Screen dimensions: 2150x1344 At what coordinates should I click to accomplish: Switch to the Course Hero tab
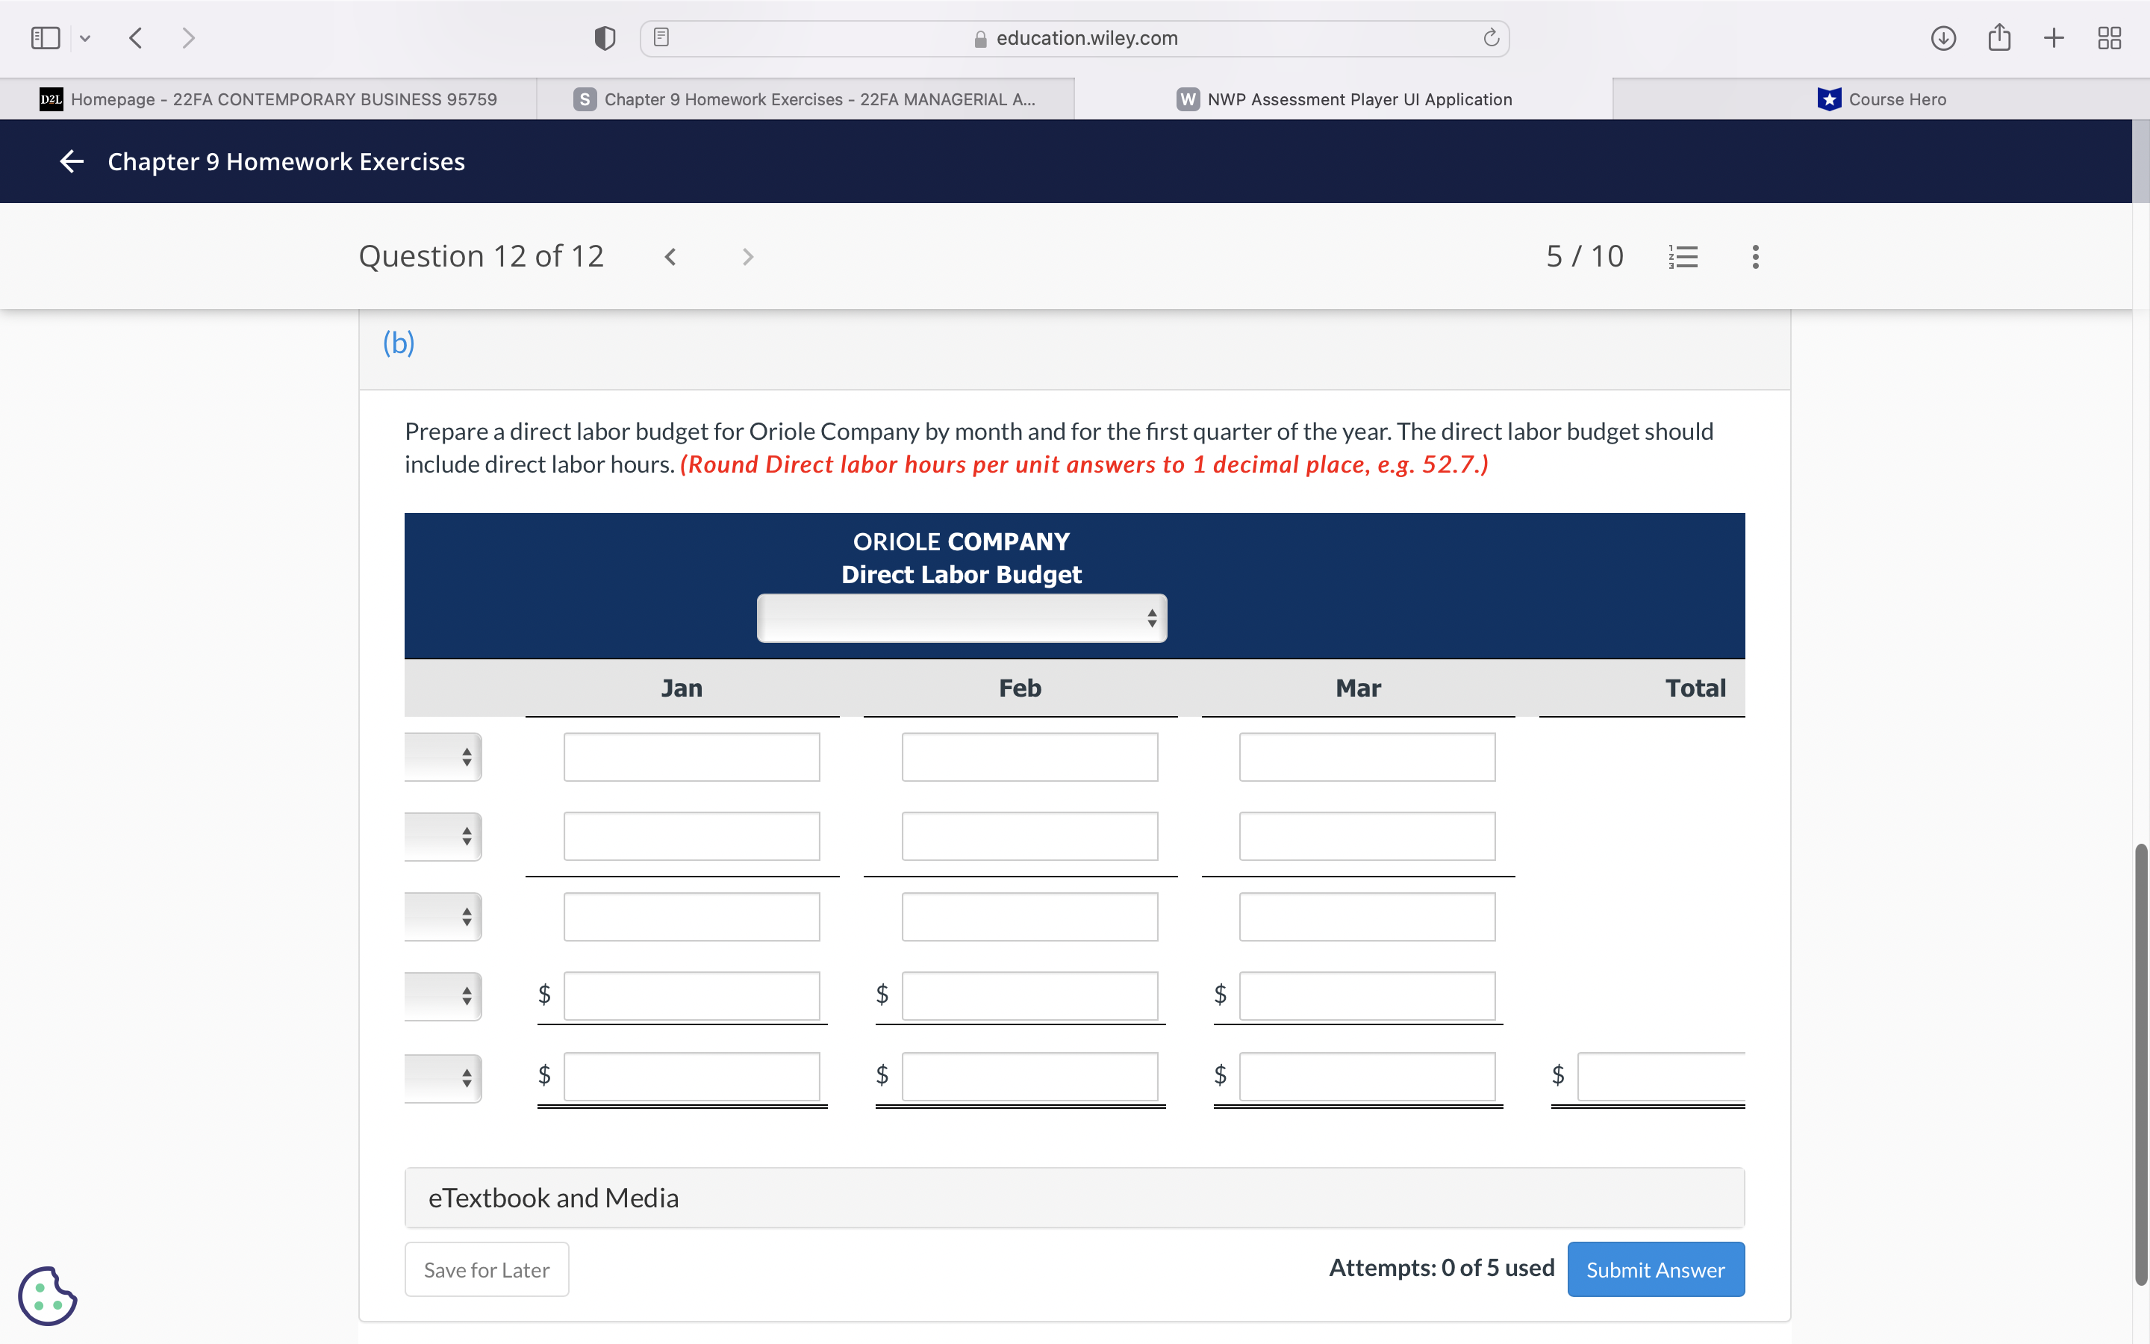pos(1882,99)
